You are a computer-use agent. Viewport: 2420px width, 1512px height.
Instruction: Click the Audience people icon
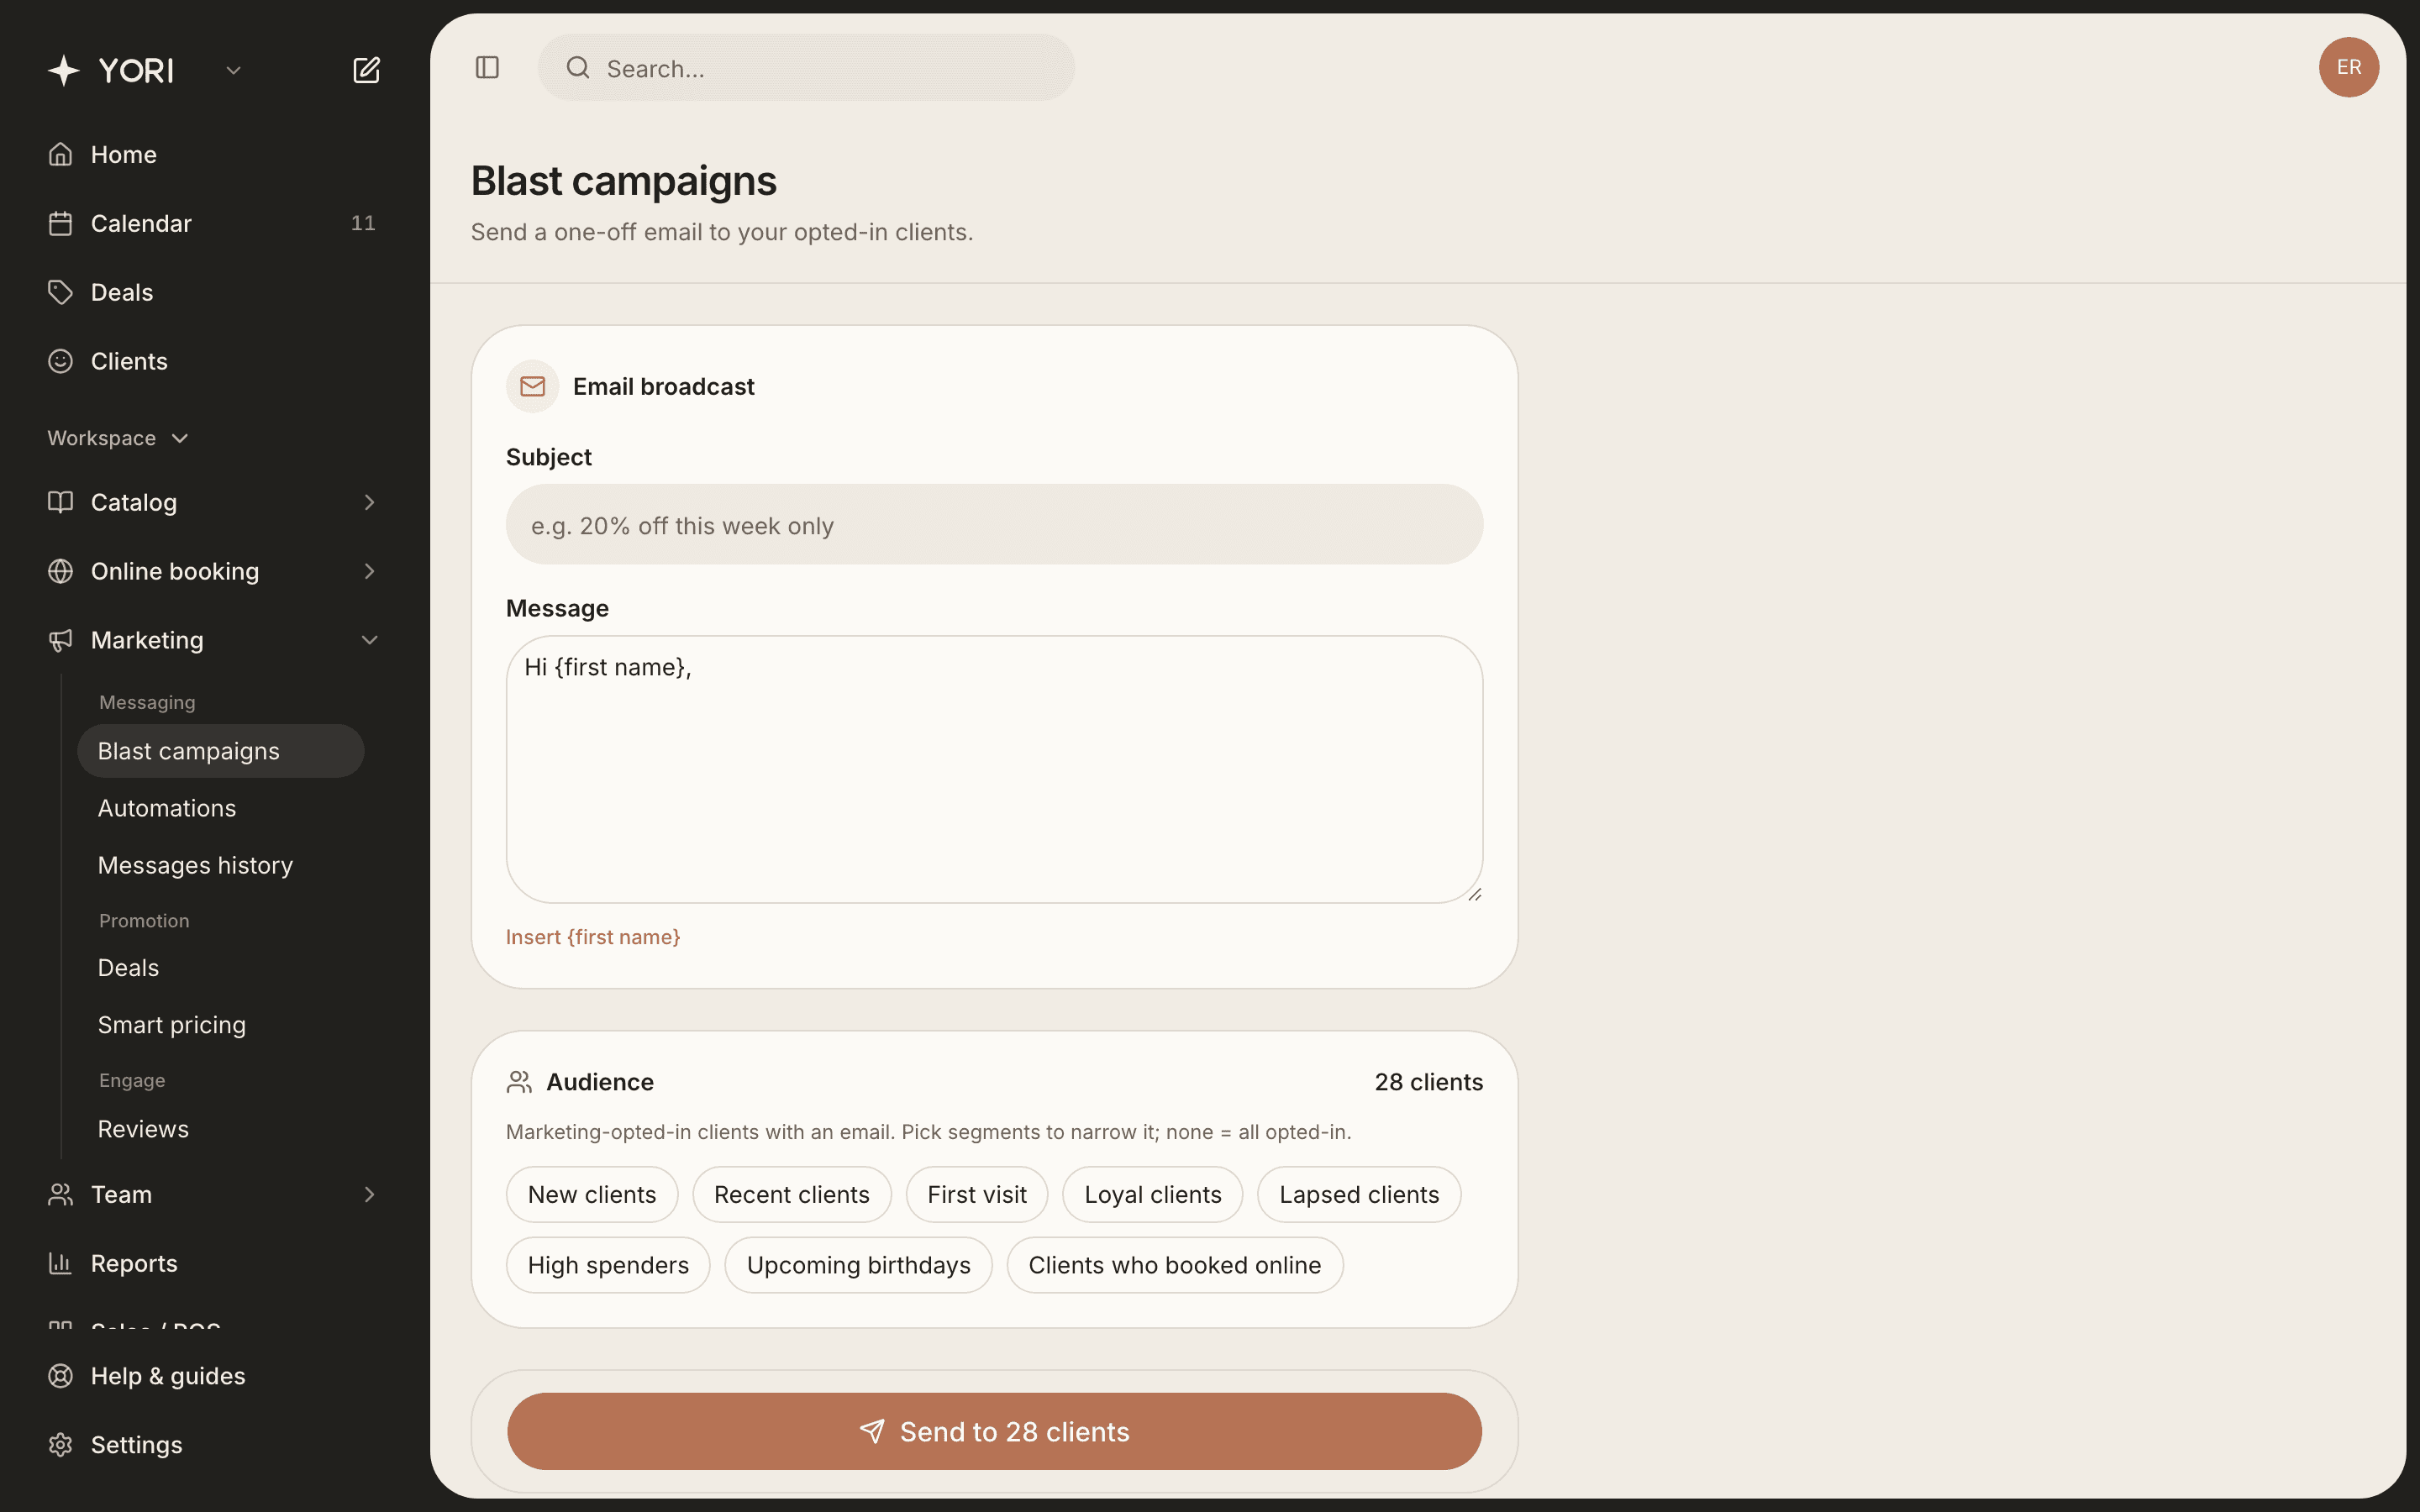pos(519,1082)
